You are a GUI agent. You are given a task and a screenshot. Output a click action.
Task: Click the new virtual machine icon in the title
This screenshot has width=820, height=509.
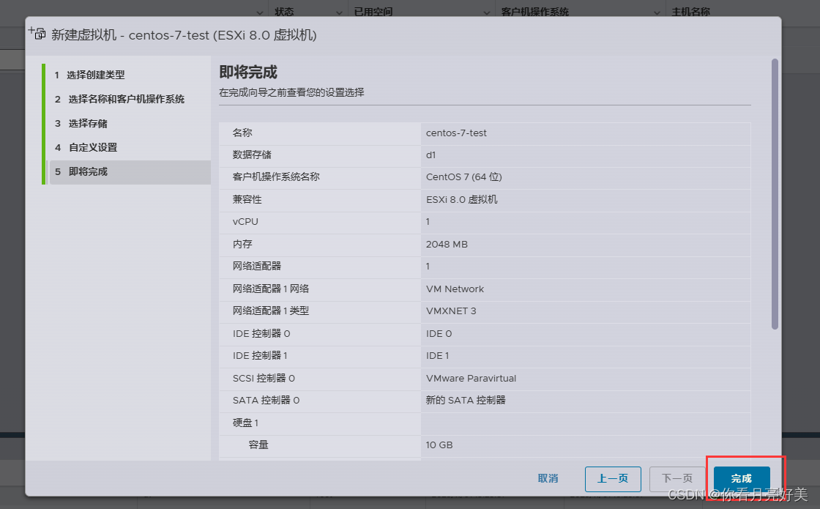(37, 31)
